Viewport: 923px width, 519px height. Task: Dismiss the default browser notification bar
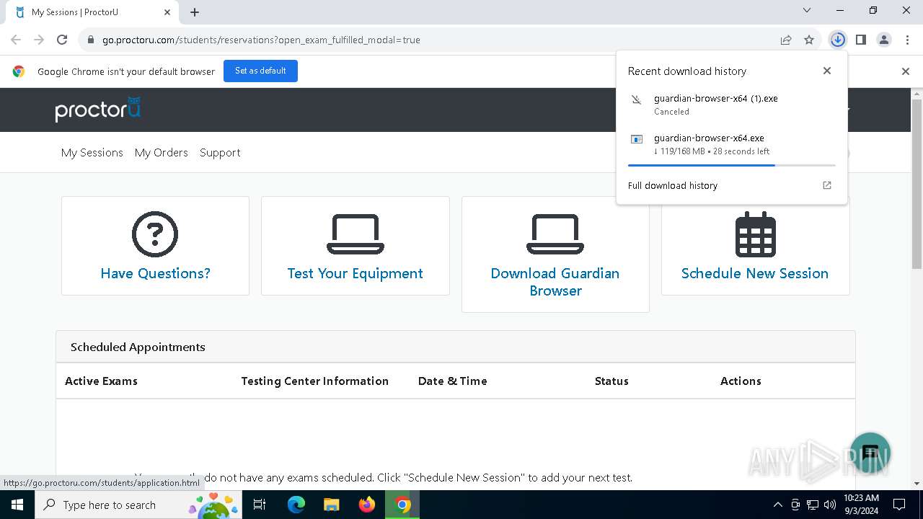coord(906,71)
